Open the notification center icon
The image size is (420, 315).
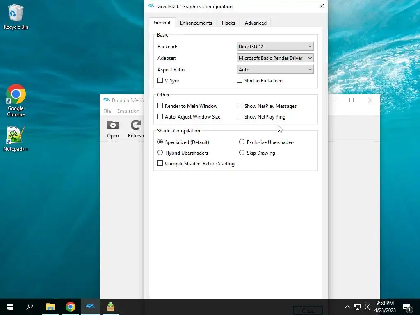tap(407, 307)
